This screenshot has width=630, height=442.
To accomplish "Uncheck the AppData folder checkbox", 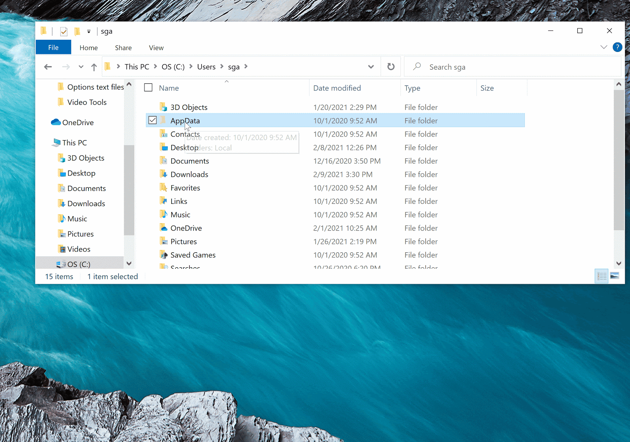I will tap(152, 120).
